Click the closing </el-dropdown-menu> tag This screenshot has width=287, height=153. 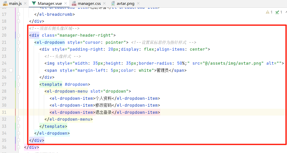coord(69,119)
